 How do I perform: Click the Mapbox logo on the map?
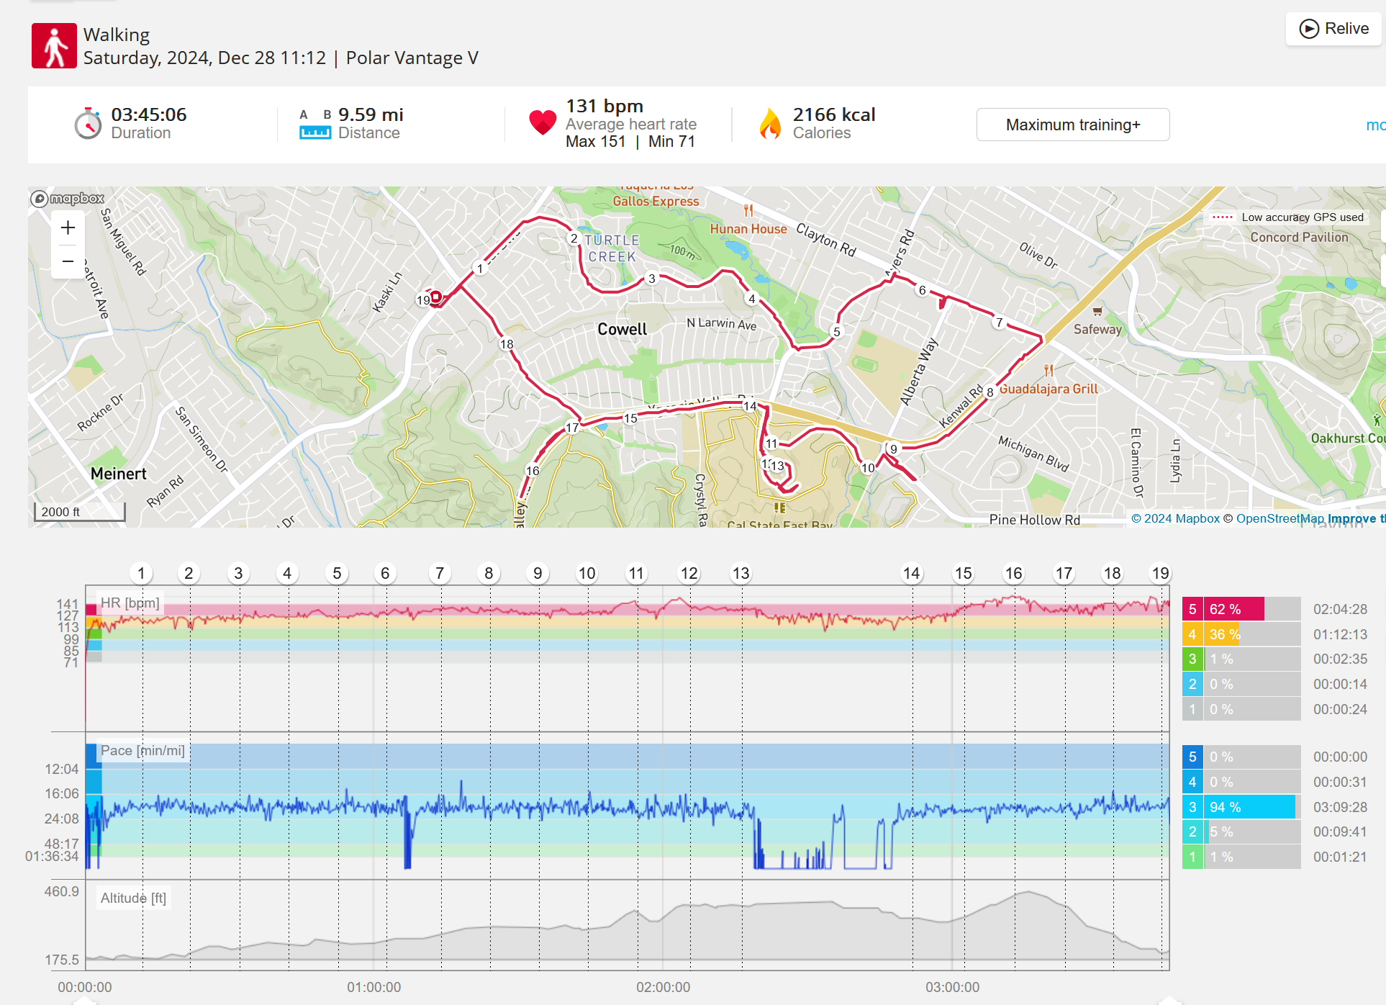click(x=68, y=199)
